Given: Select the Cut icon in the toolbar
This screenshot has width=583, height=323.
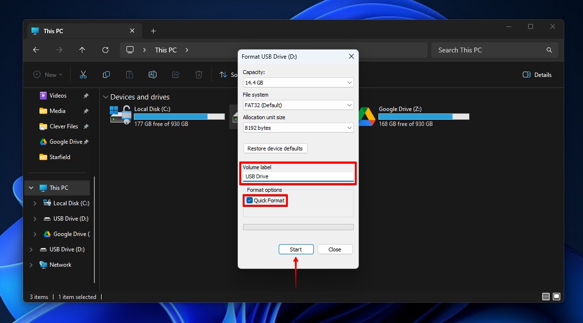Looking at the screenshot, I should (x=83, y=75).
